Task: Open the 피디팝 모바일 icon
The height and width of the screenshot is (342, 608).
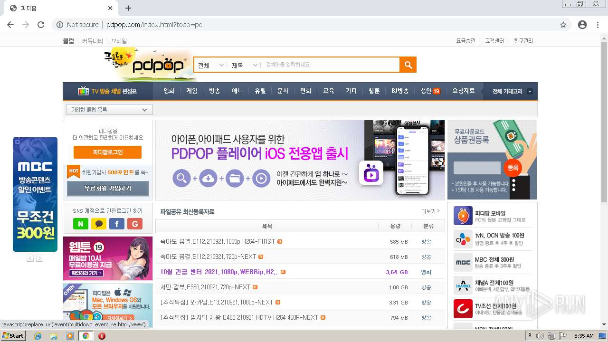Action: (x=463, y=216)
